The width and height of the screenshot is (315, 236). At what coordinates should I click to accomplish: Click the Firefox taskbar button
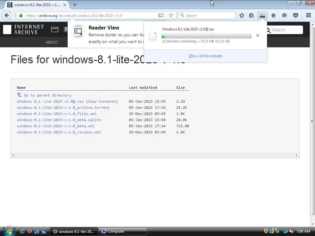point(74,231)
